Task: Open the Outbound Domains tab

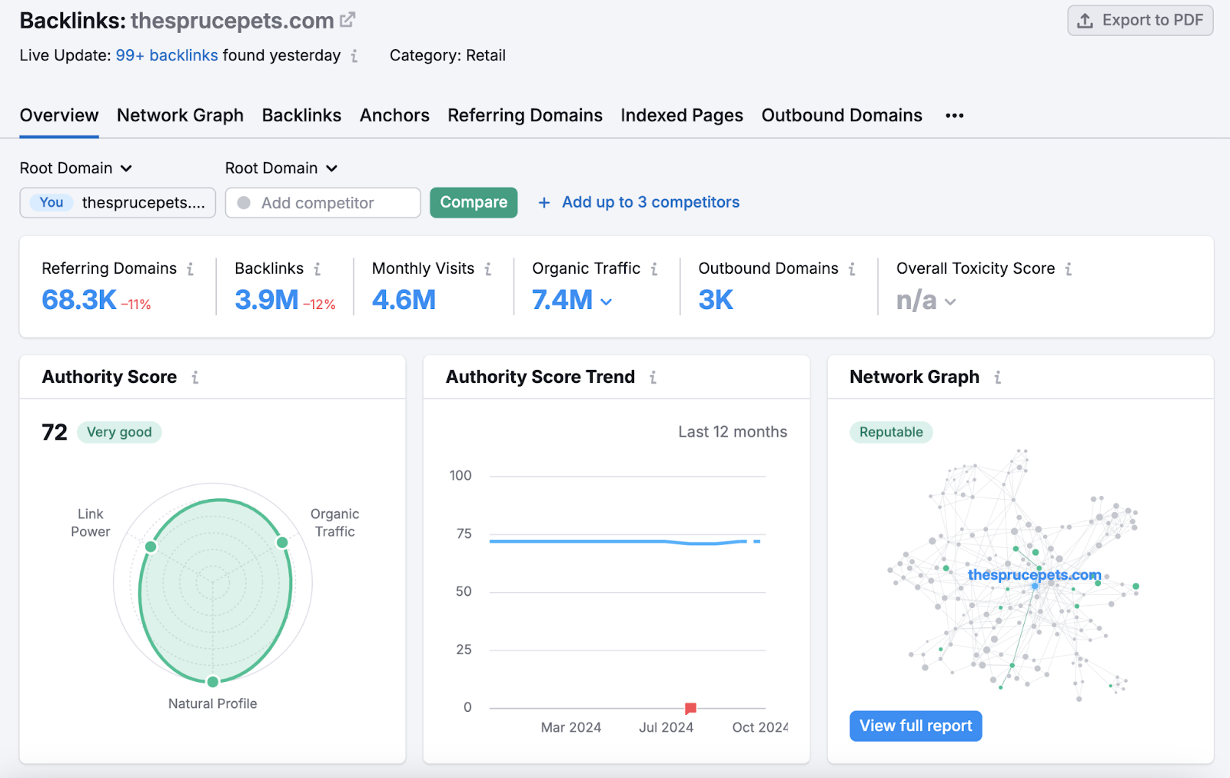Action: [x=842, y=115]
